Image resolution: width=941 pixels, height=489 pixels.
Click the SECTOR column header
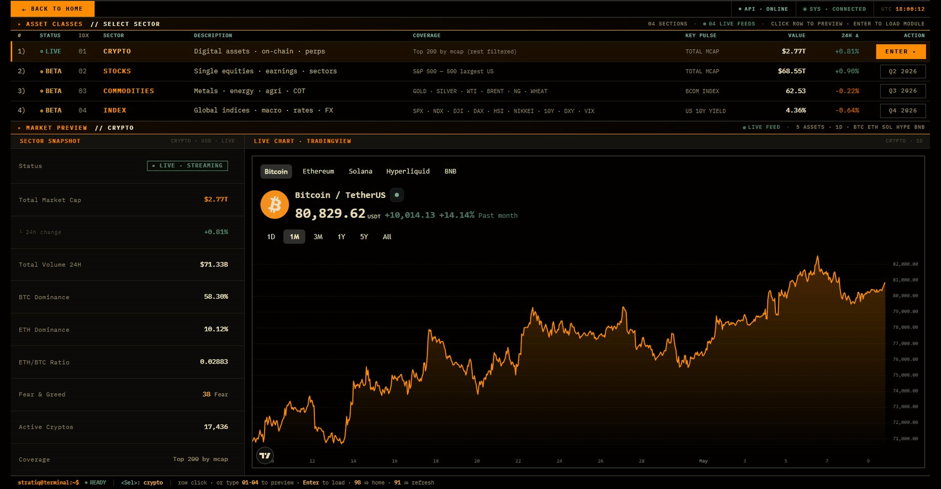click(x=113, y=36)
